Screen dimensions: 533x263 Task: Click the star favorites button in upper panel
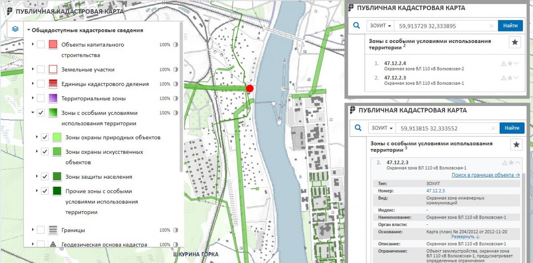click(514, 42)
